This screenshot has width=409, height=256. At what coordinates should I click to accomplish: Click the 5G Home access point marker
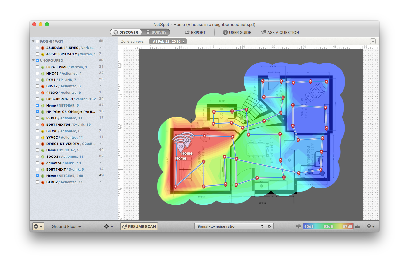(x=181, y=146)
